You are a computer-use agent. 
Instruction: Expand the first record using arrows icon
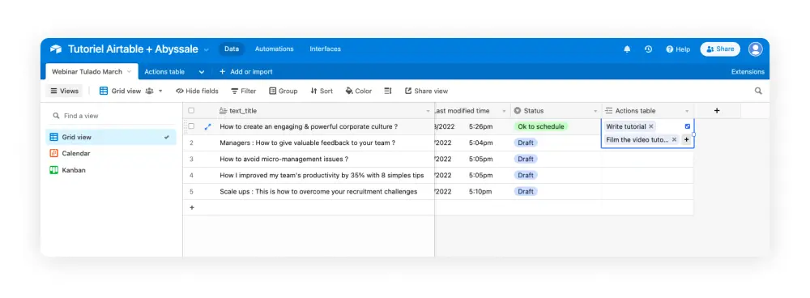[207, 126]
